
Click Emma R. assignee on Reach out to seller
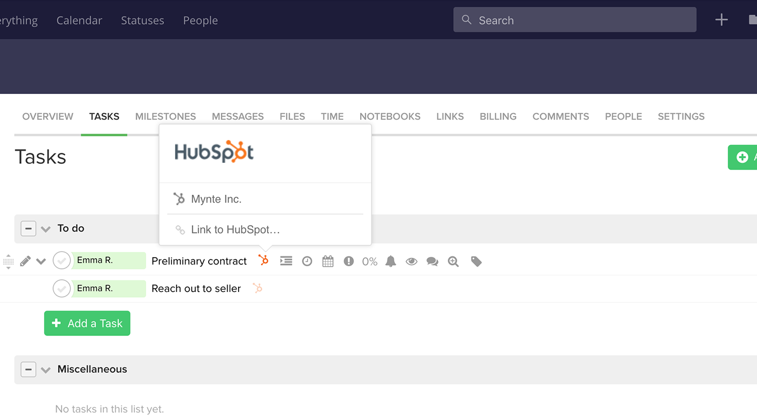[x=109, y=288]
